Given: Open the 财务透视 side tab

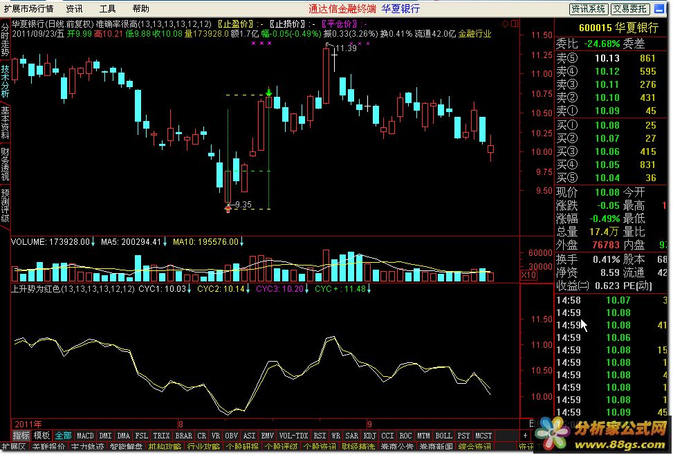Looking at the screenshot, I should coord(5,165).
